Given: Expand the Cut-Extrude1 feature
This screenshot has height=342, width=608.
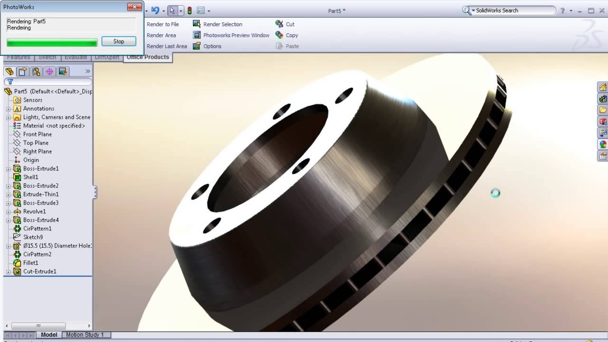Looking at the screenshot, I should [8, 272].
